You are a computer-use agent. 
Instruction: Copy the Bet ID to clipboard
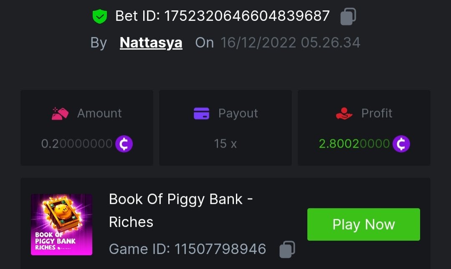click(348, 17)
